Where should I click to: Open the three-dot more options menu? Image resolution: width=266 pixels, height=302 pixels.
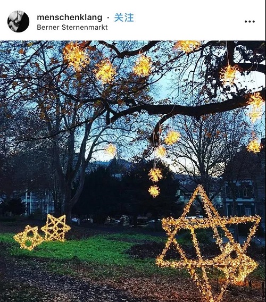(250, 21)
